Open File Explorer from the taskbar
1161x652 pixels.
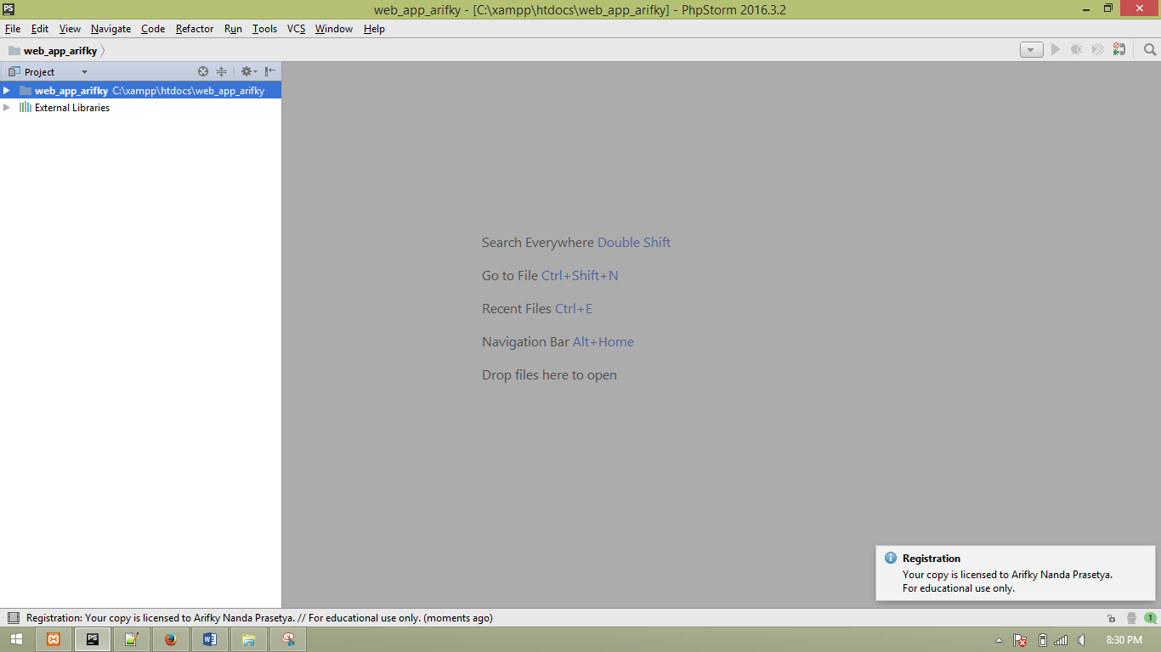point(249,639)
